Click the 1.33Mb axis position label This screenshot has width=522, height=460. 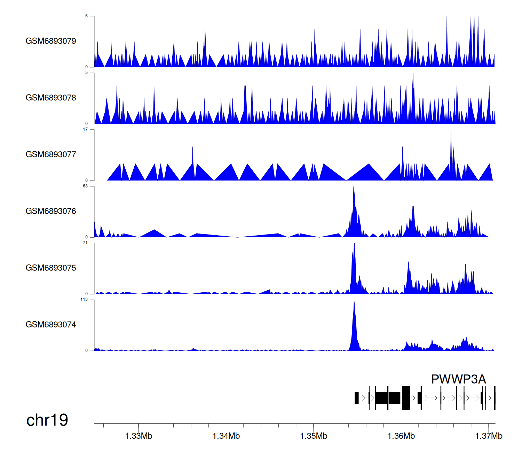[139, 436]
